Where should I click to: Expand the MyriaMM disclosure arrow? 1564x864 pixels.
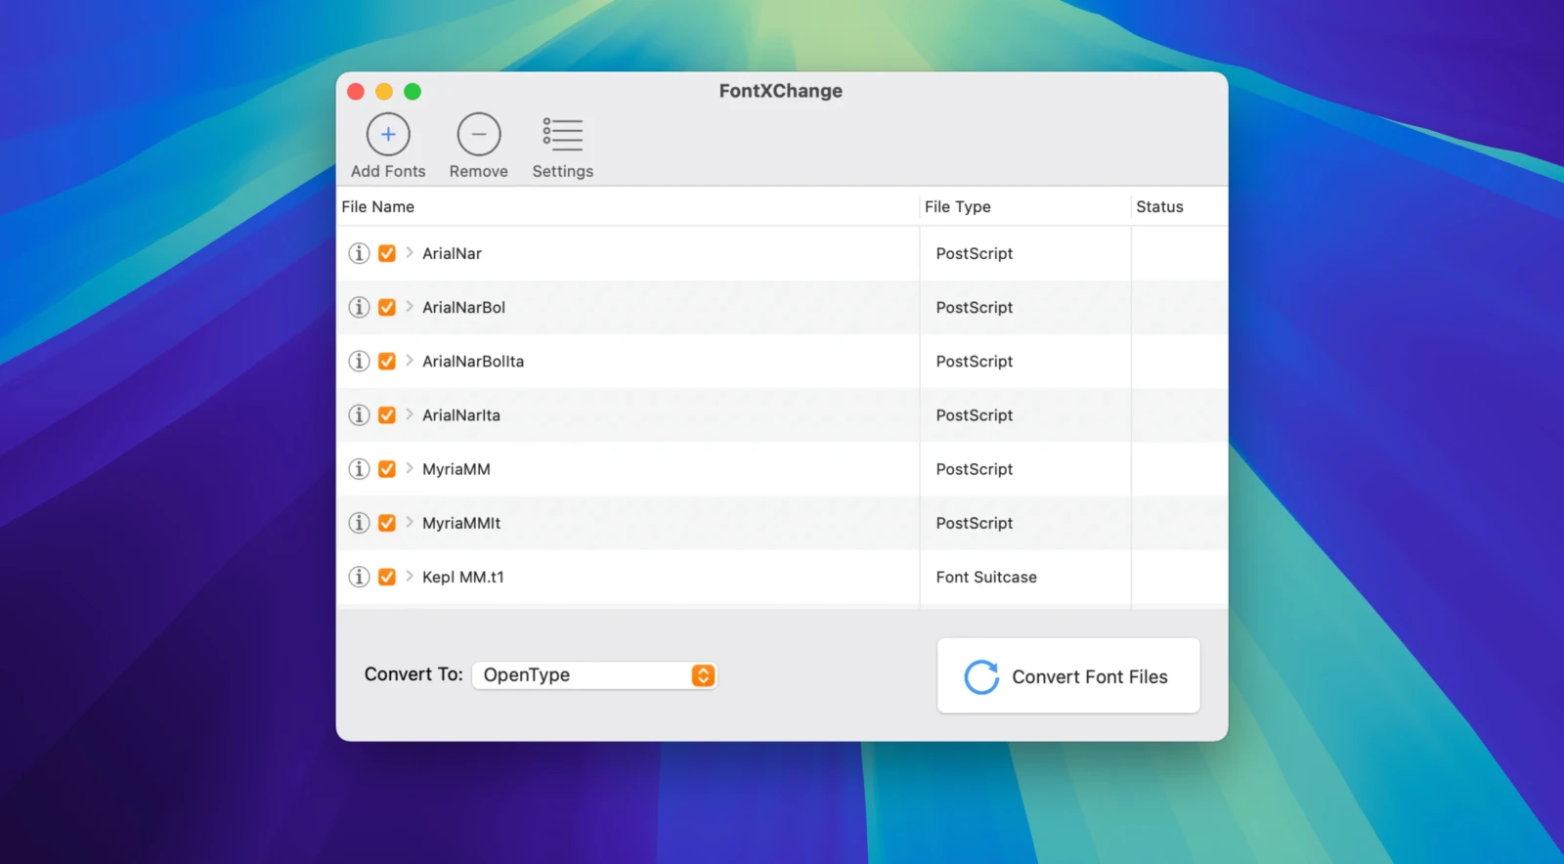(410, 469)
